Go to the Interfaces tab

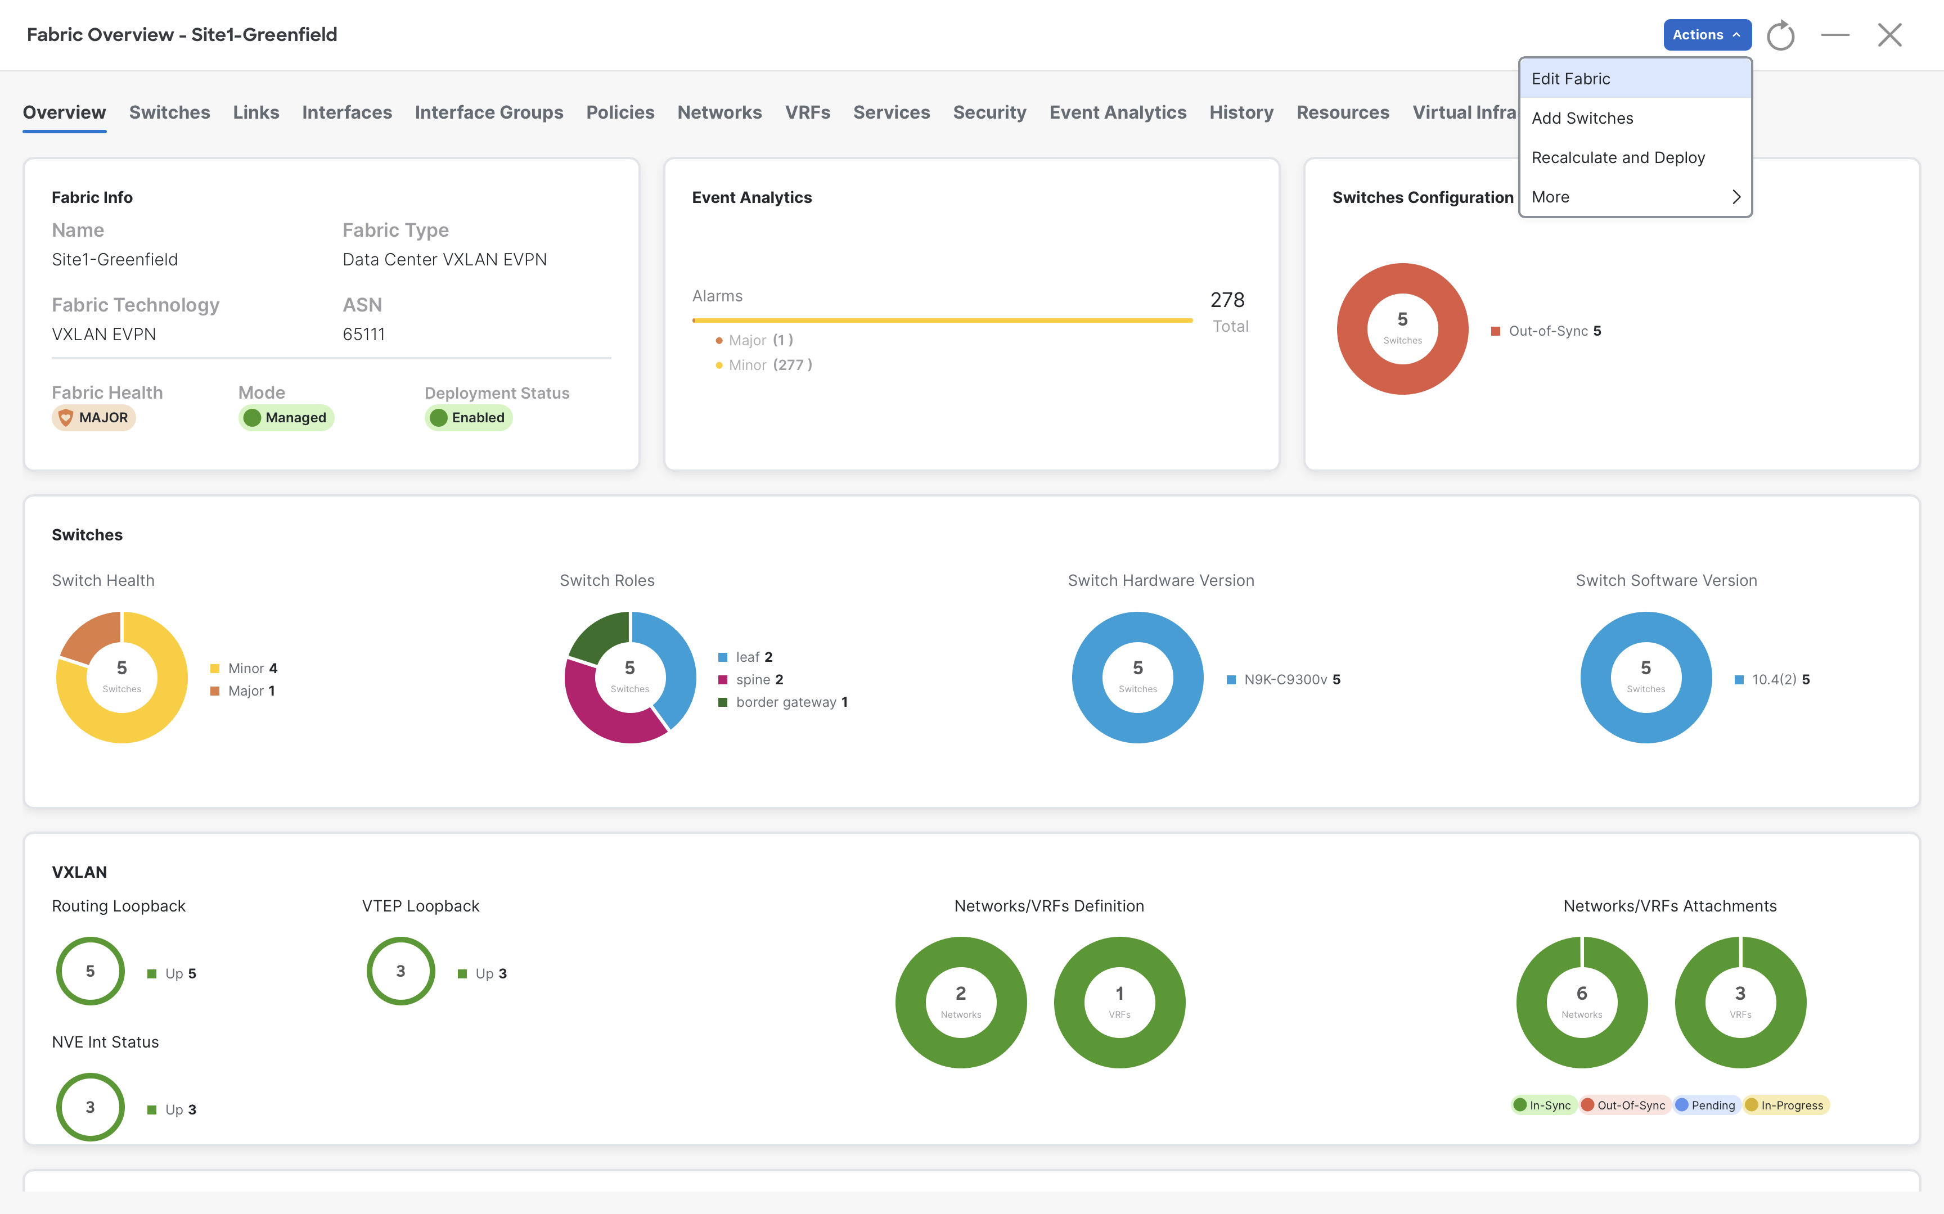tap(347, 112)
